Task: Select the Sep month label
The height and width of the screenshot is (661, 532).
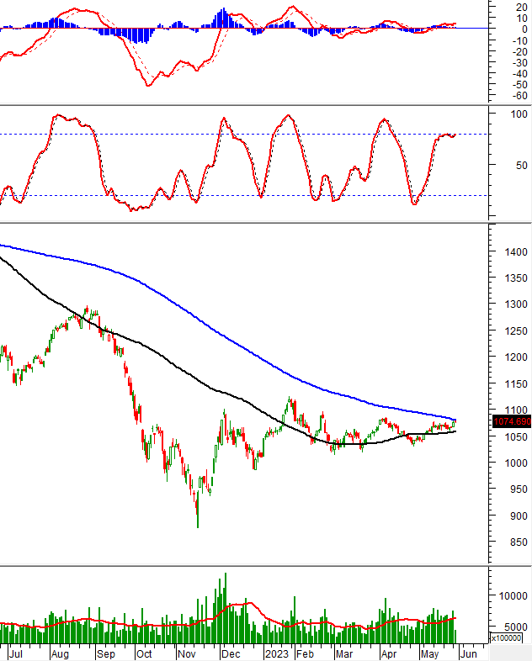Action: point(105,653)
